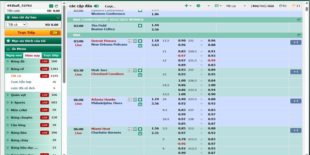Switch to the Trực tiếp tab
Image resolution: width=310 pixels, height=155 pixels.
pyautogui.click(x=51, y=55)
